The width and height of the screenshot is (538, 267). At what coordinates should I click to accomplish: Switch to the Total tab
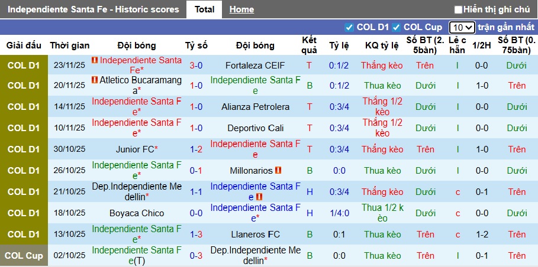205,9
